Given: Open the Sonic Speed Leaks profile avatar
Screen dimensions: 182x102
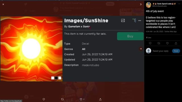Looking at the screenshot, I should click(148, 5).
